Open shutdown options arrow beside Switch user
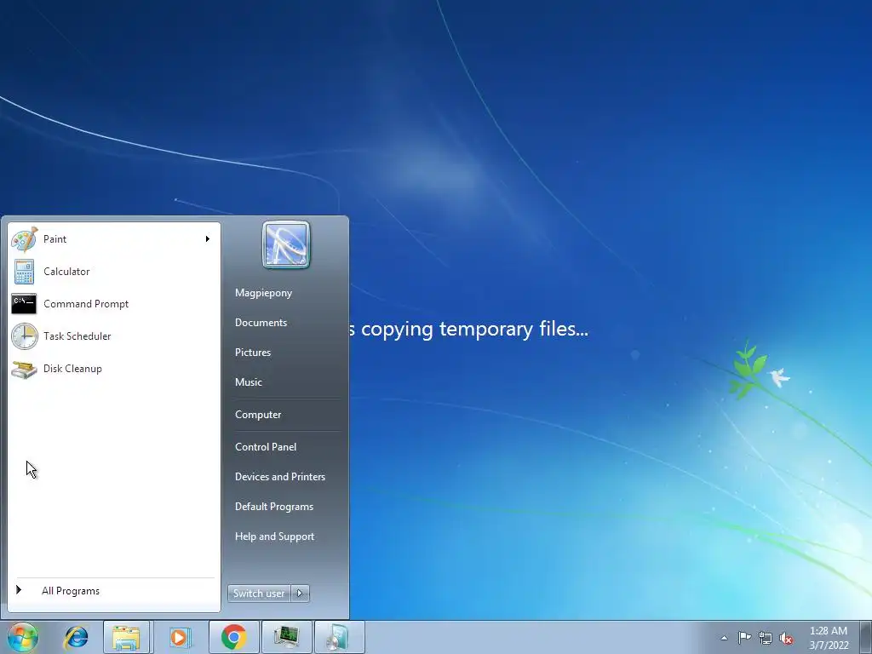The width and height of the screenshot is (872, 654). 301,594
